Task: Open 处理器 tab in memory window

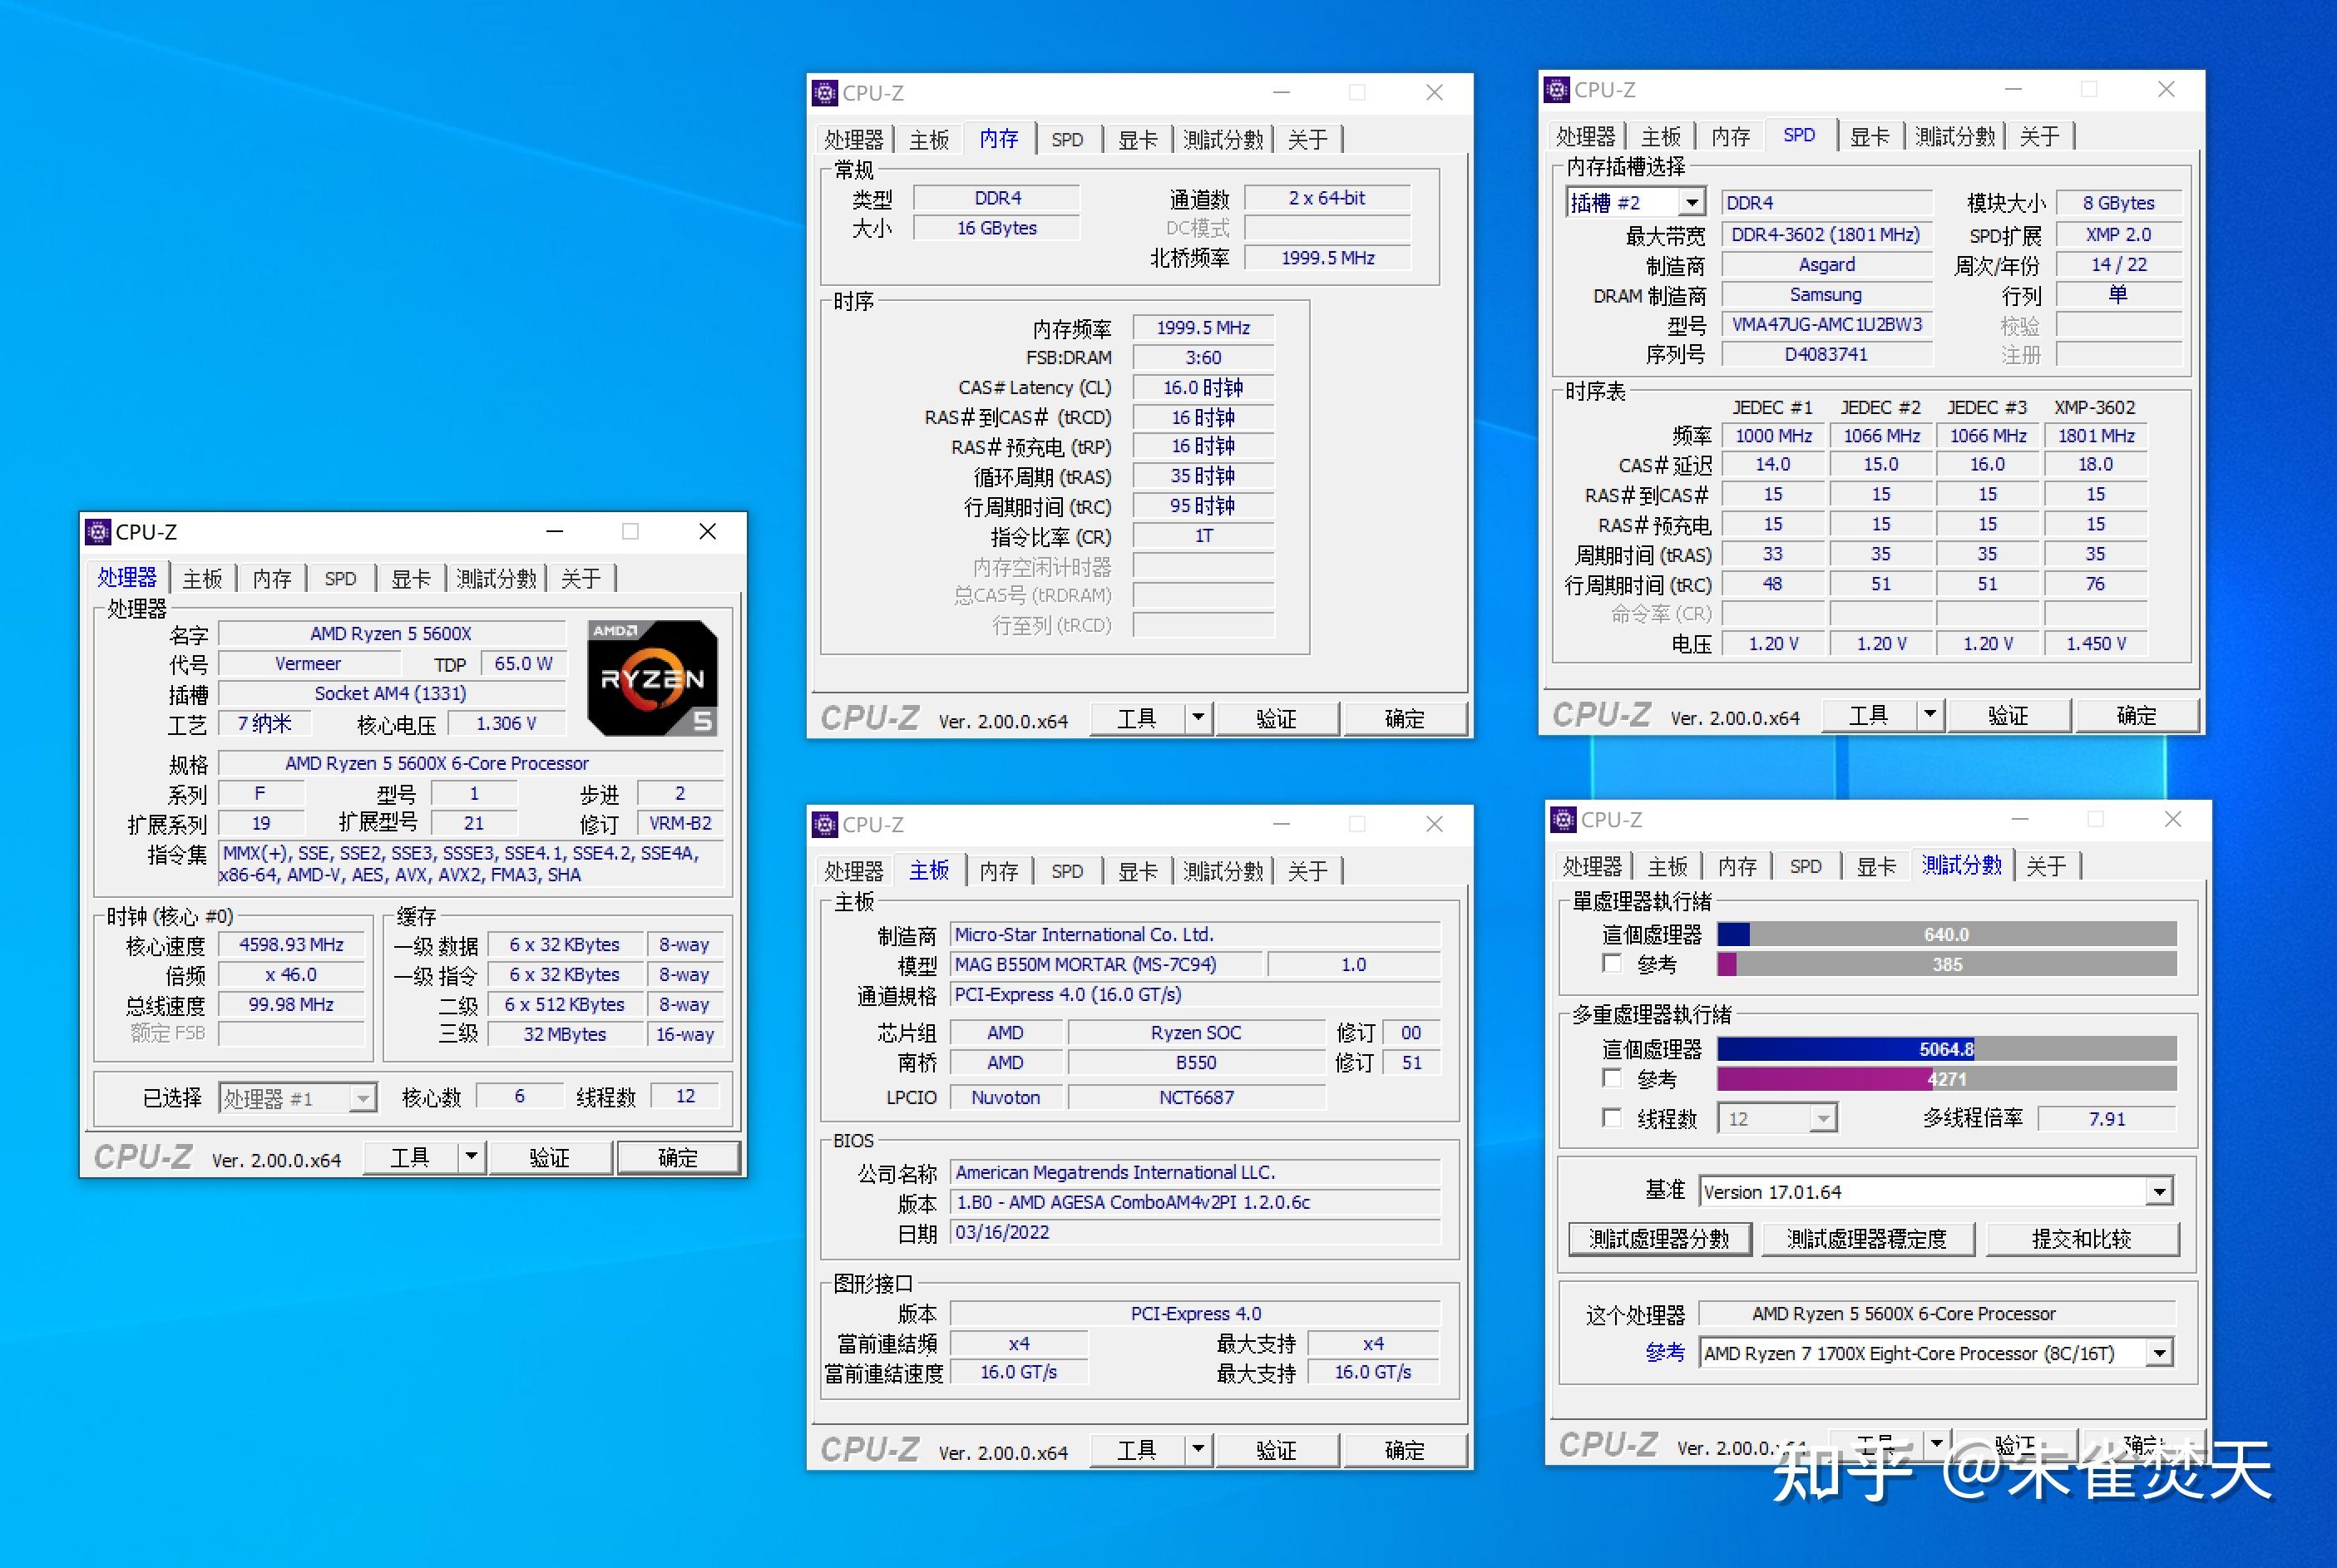Action: point(853,140)
